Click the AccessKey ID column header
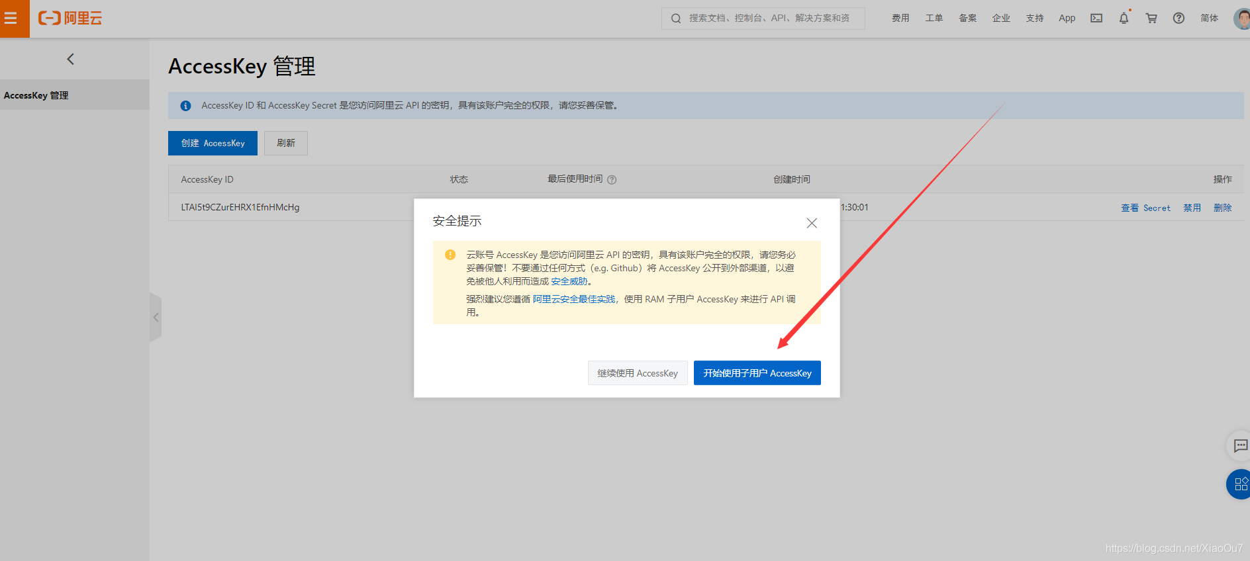Screen dimensions: 1250x561 pyautogui.click(x=207, y=179)
